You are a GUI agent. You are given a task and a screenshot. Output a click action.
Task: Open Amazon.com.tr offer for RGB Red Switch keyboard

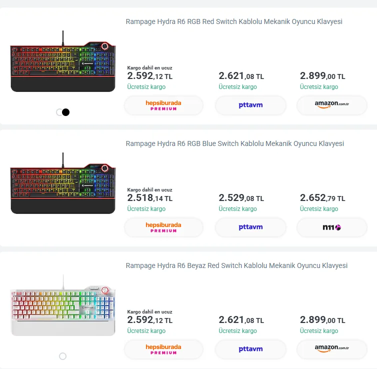pos(331,105)
